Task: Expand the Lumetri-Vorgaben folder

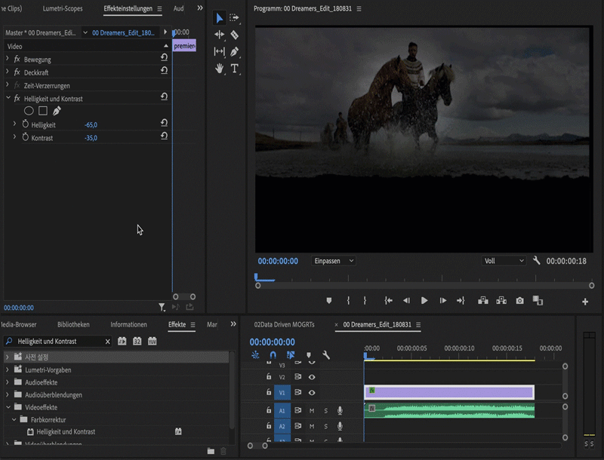Action: click(8, 370)
